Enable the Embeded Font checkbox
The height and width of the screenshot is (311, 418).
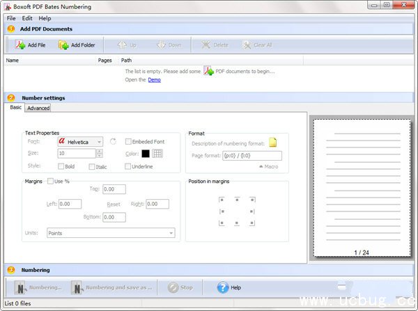(128, 142)
